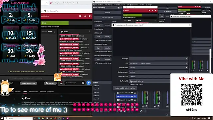Viewport: 213px width, 120px height.
Task: Undock the Multi-Streaming panel with float icon
Action: (118, 8)
